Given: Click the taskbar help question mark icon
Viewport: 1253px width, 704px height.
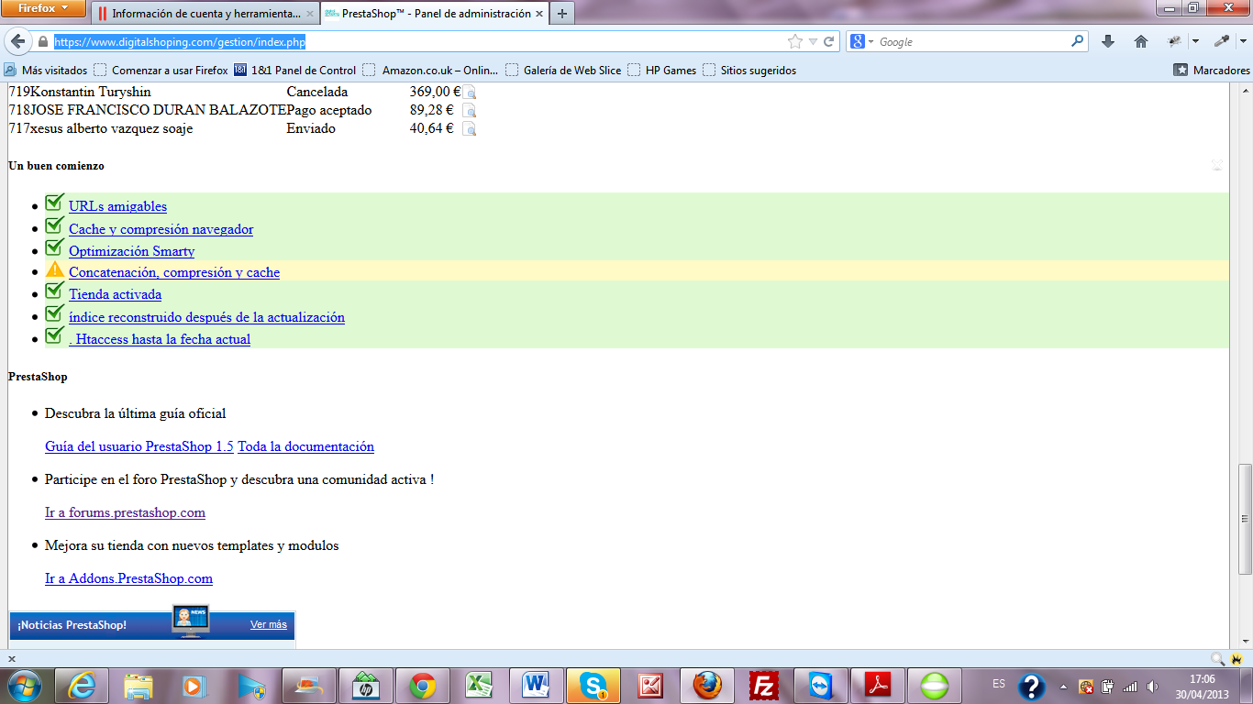Looking at the screenshot, I should click(x=1032, y=687).
